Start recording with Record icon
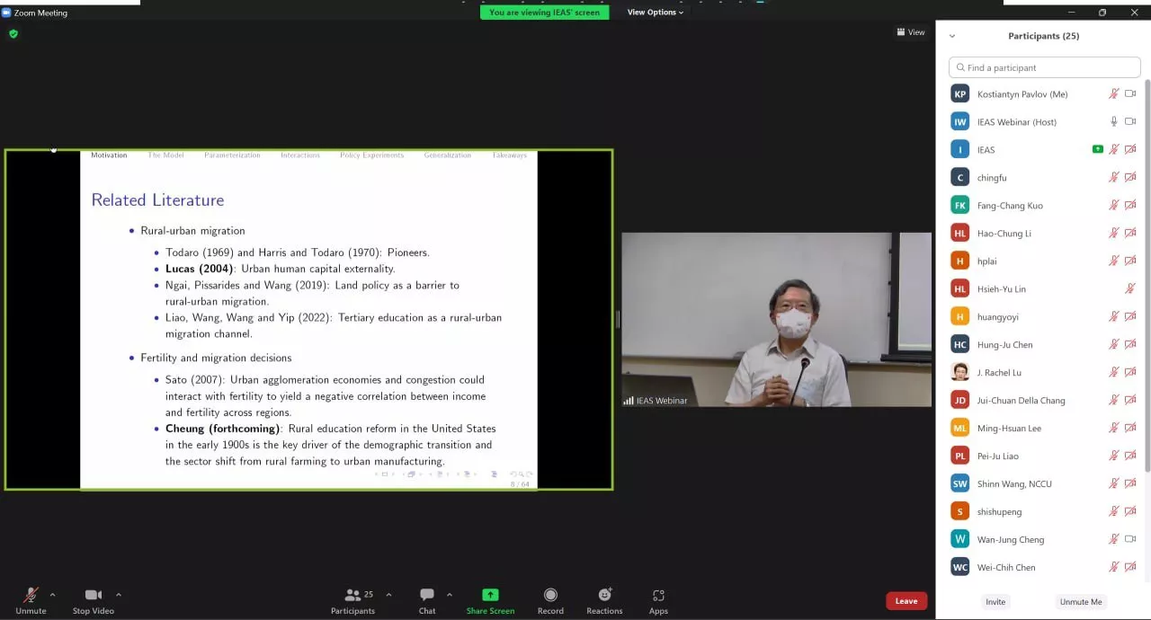Viewport: 1151px width, 620px height. coord(550,595)
